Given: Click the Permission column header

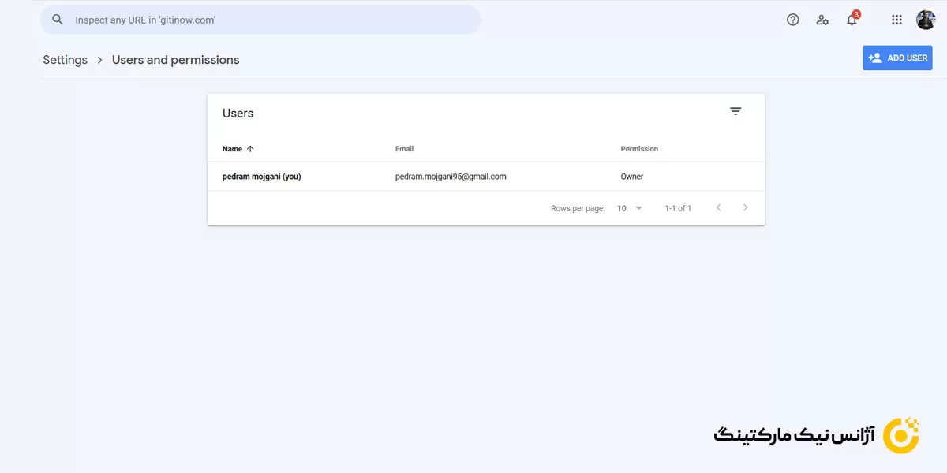Looking at the screenshot, I should pyautogui.click(x=639, y=149).
